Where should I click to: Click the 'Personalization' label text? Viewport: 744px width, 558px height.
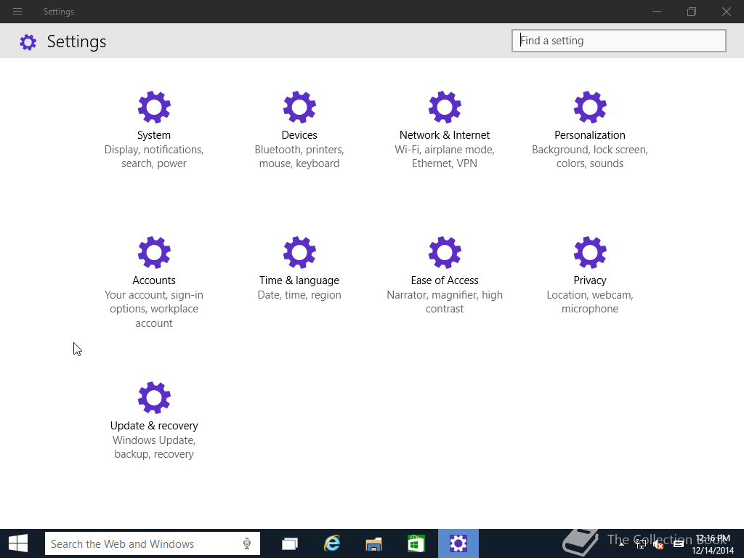590,135
